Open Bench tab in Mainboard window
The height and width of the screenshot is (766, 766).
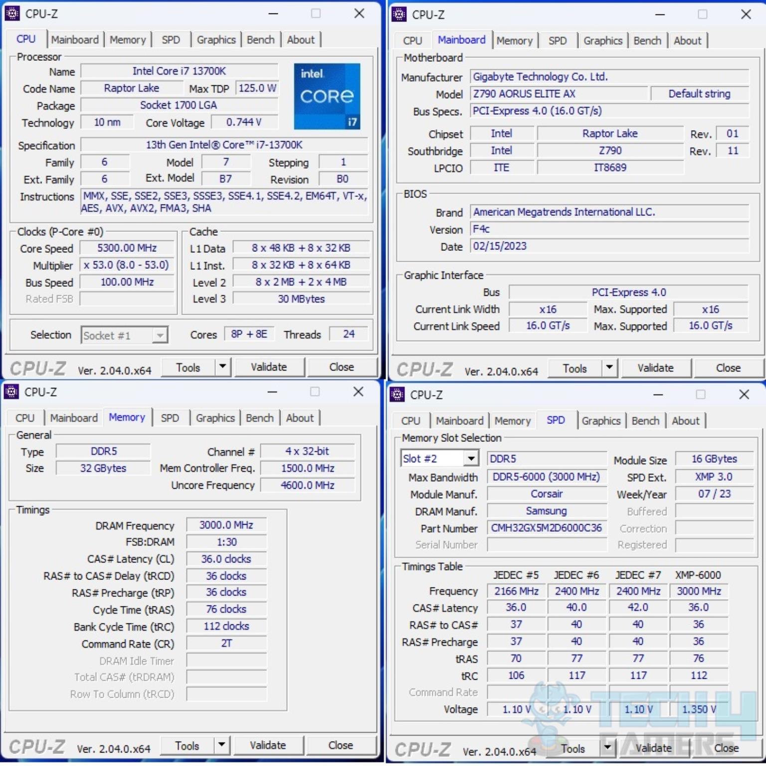click(647, 41)
